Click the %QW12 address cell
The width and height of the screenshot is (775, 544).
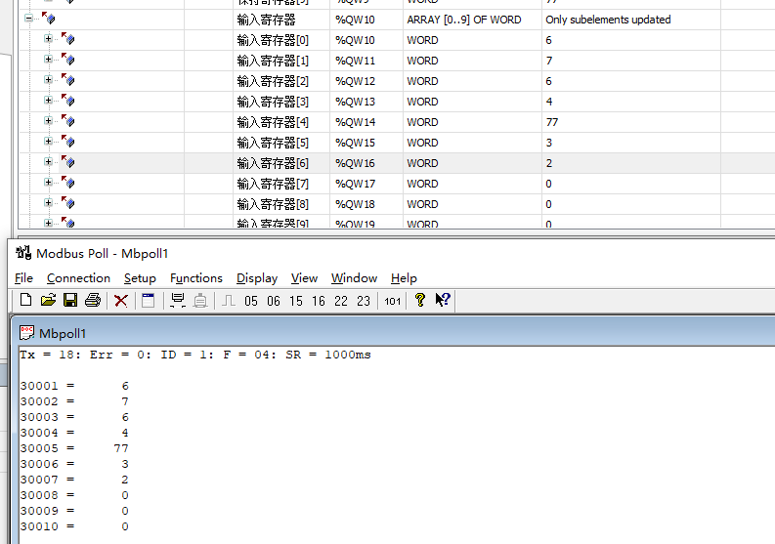(366, 81)
